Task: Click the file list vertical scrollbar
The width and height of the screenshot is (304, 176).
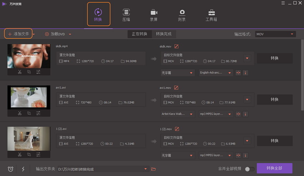Action: pos(302,75)
